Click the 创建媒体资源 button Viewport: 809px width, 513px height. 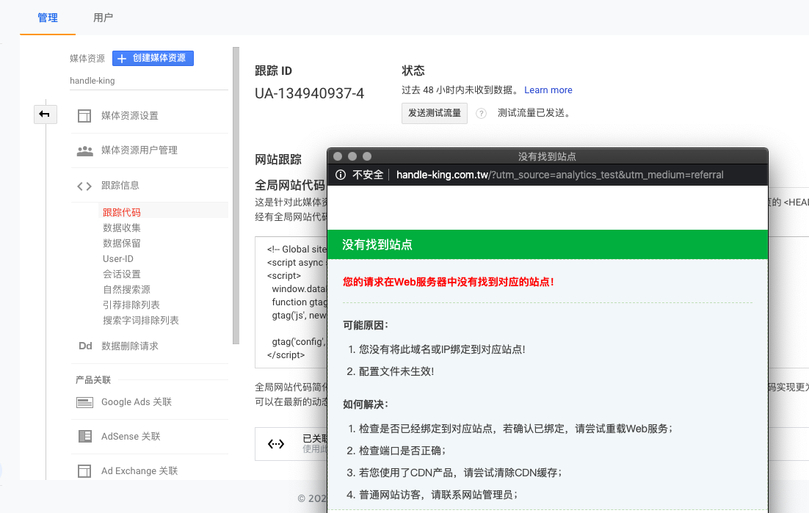[153, 58]
